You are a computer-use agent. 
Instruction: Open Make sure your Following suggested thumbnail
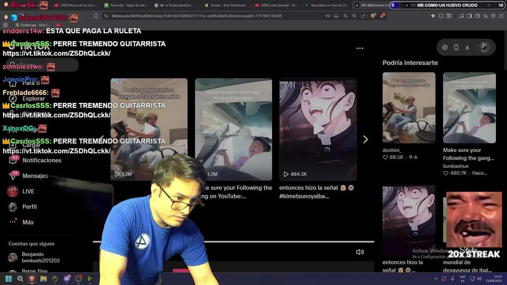469,108
